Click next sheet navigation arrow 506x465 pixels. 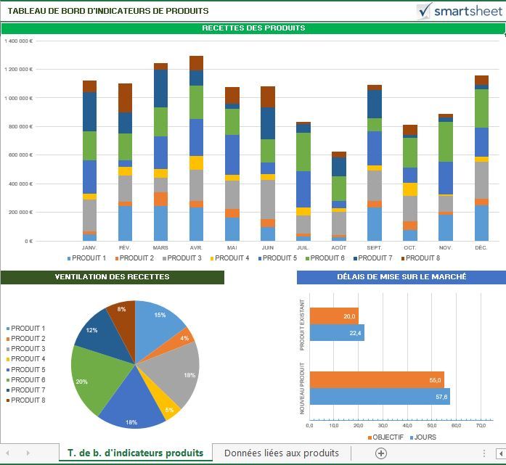(28, 453)
